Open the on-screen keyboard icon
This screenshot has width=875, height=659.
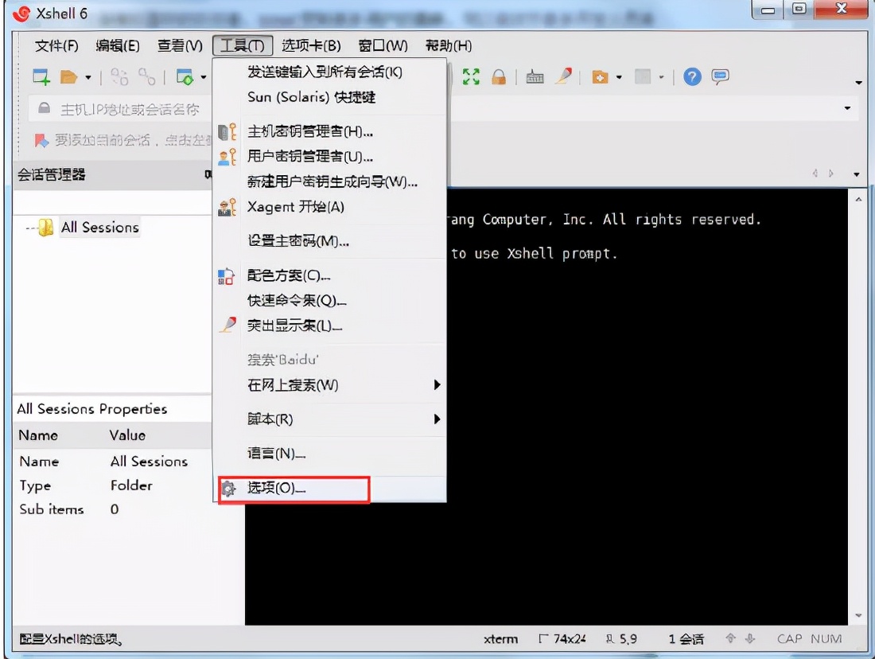coord(535,76)
